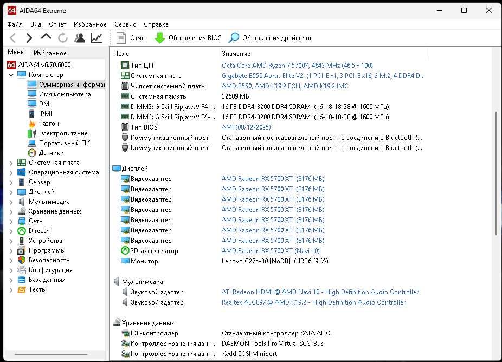This screenshot has width=502, height=362.
Task: Click the Отчёт report toolbar button
Action: pyautogui.click(x=132, y=38)
